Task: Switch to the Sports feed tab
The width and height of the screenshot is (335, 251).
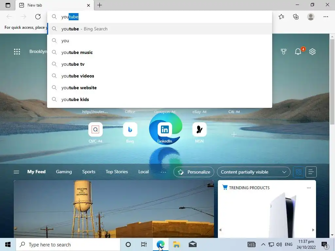Action: coord(89,172)
